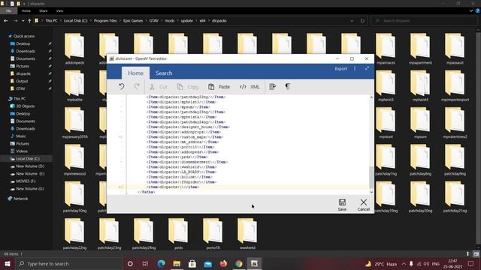
Task: Select Quick access in the navigation pane
Action: click(24, 36)
